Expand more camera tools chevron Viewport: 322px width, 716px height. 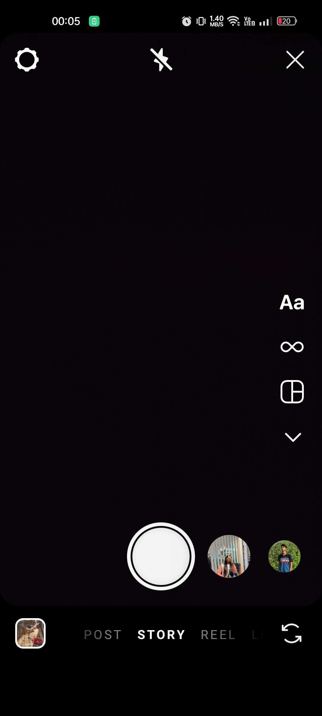point(293,437)
